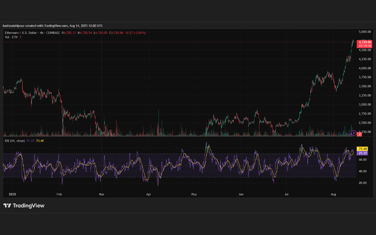Click the chart attribution header with TradingView.com

53,26
